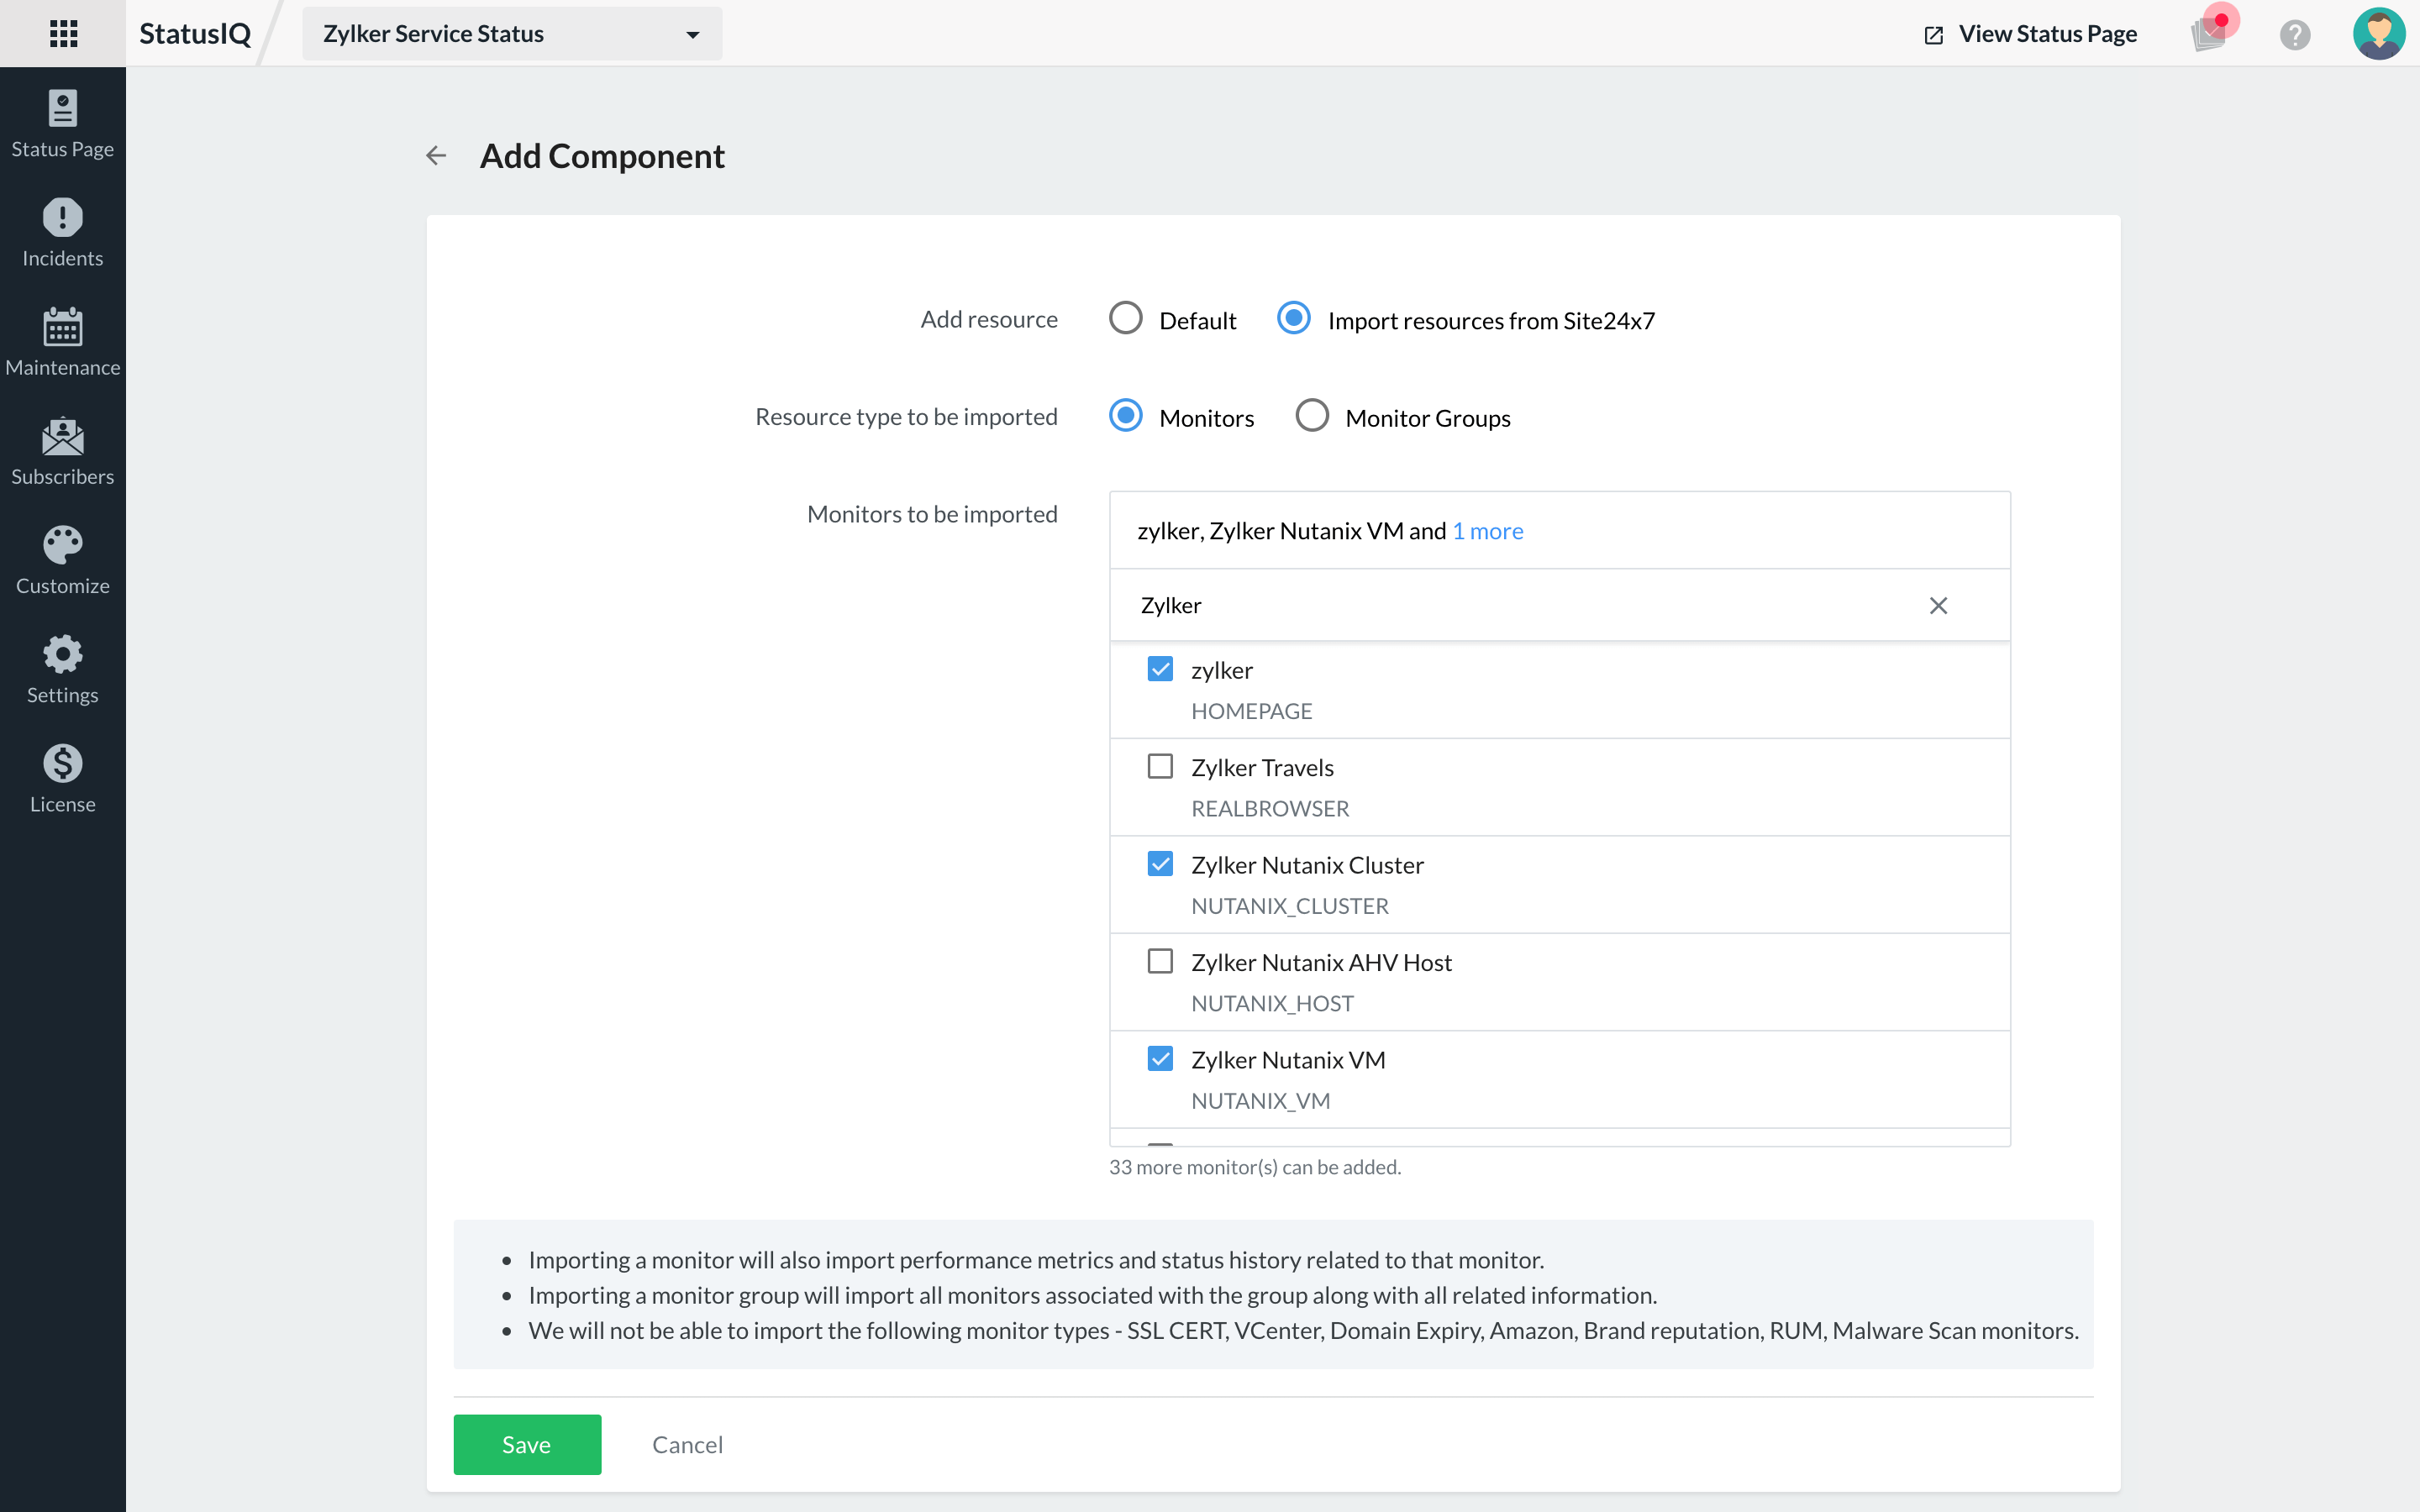Open the License sidebar item
2420x1512 pixels.
pos(62,779)
